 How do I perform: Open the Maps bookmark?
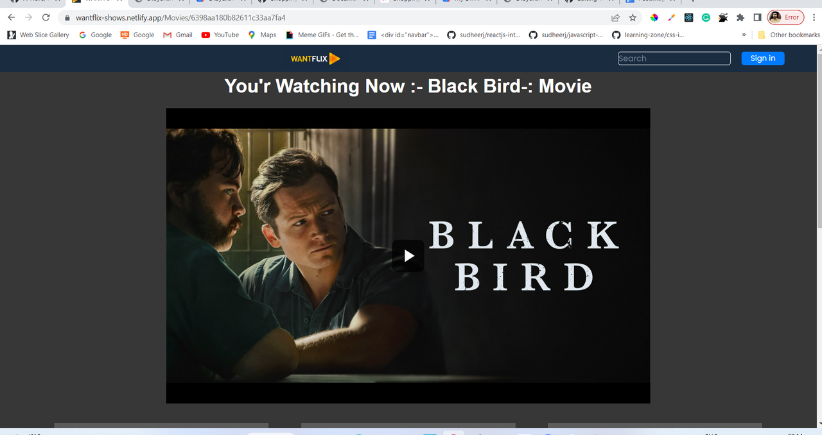click(x=262, y=35)
